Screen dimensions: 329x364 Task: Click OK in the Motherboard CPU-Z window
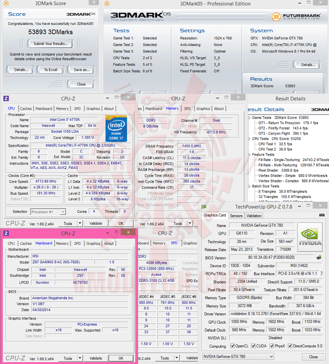[121, 358]
